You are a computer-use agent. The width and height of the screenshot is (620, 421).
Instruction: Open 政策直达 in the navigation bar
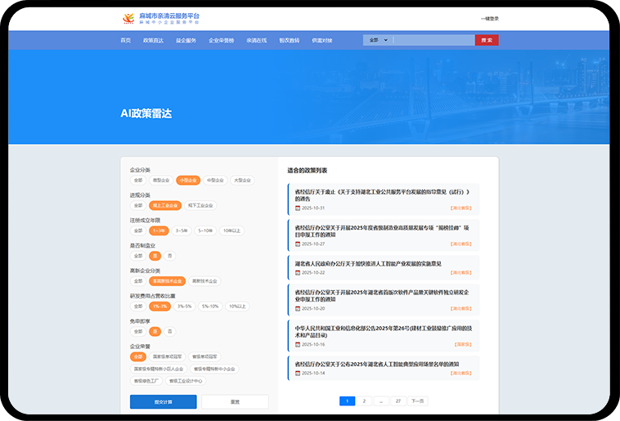pos(153,40)
